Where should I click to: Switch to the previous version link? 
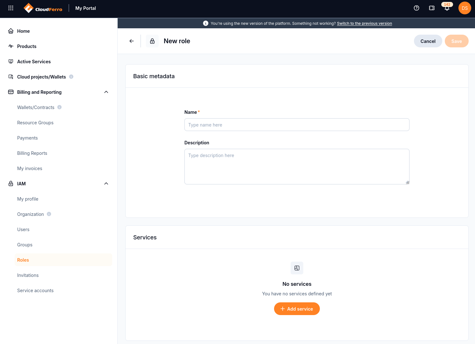(x=364, y=24)
